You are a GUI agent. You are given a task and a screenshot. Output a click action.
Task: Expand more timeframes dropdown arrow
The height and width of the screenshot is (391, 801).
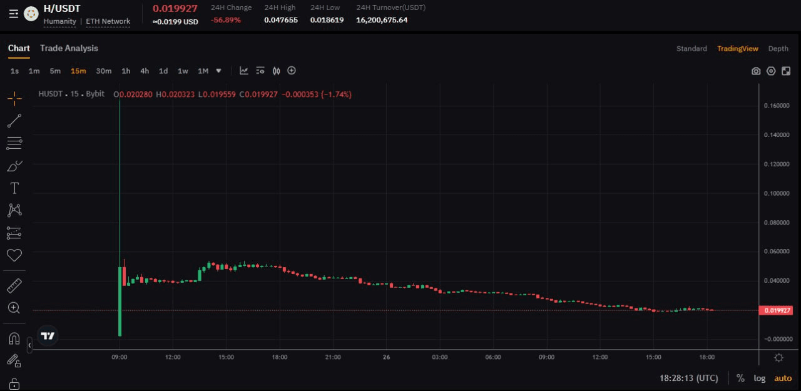coord(218,71)
